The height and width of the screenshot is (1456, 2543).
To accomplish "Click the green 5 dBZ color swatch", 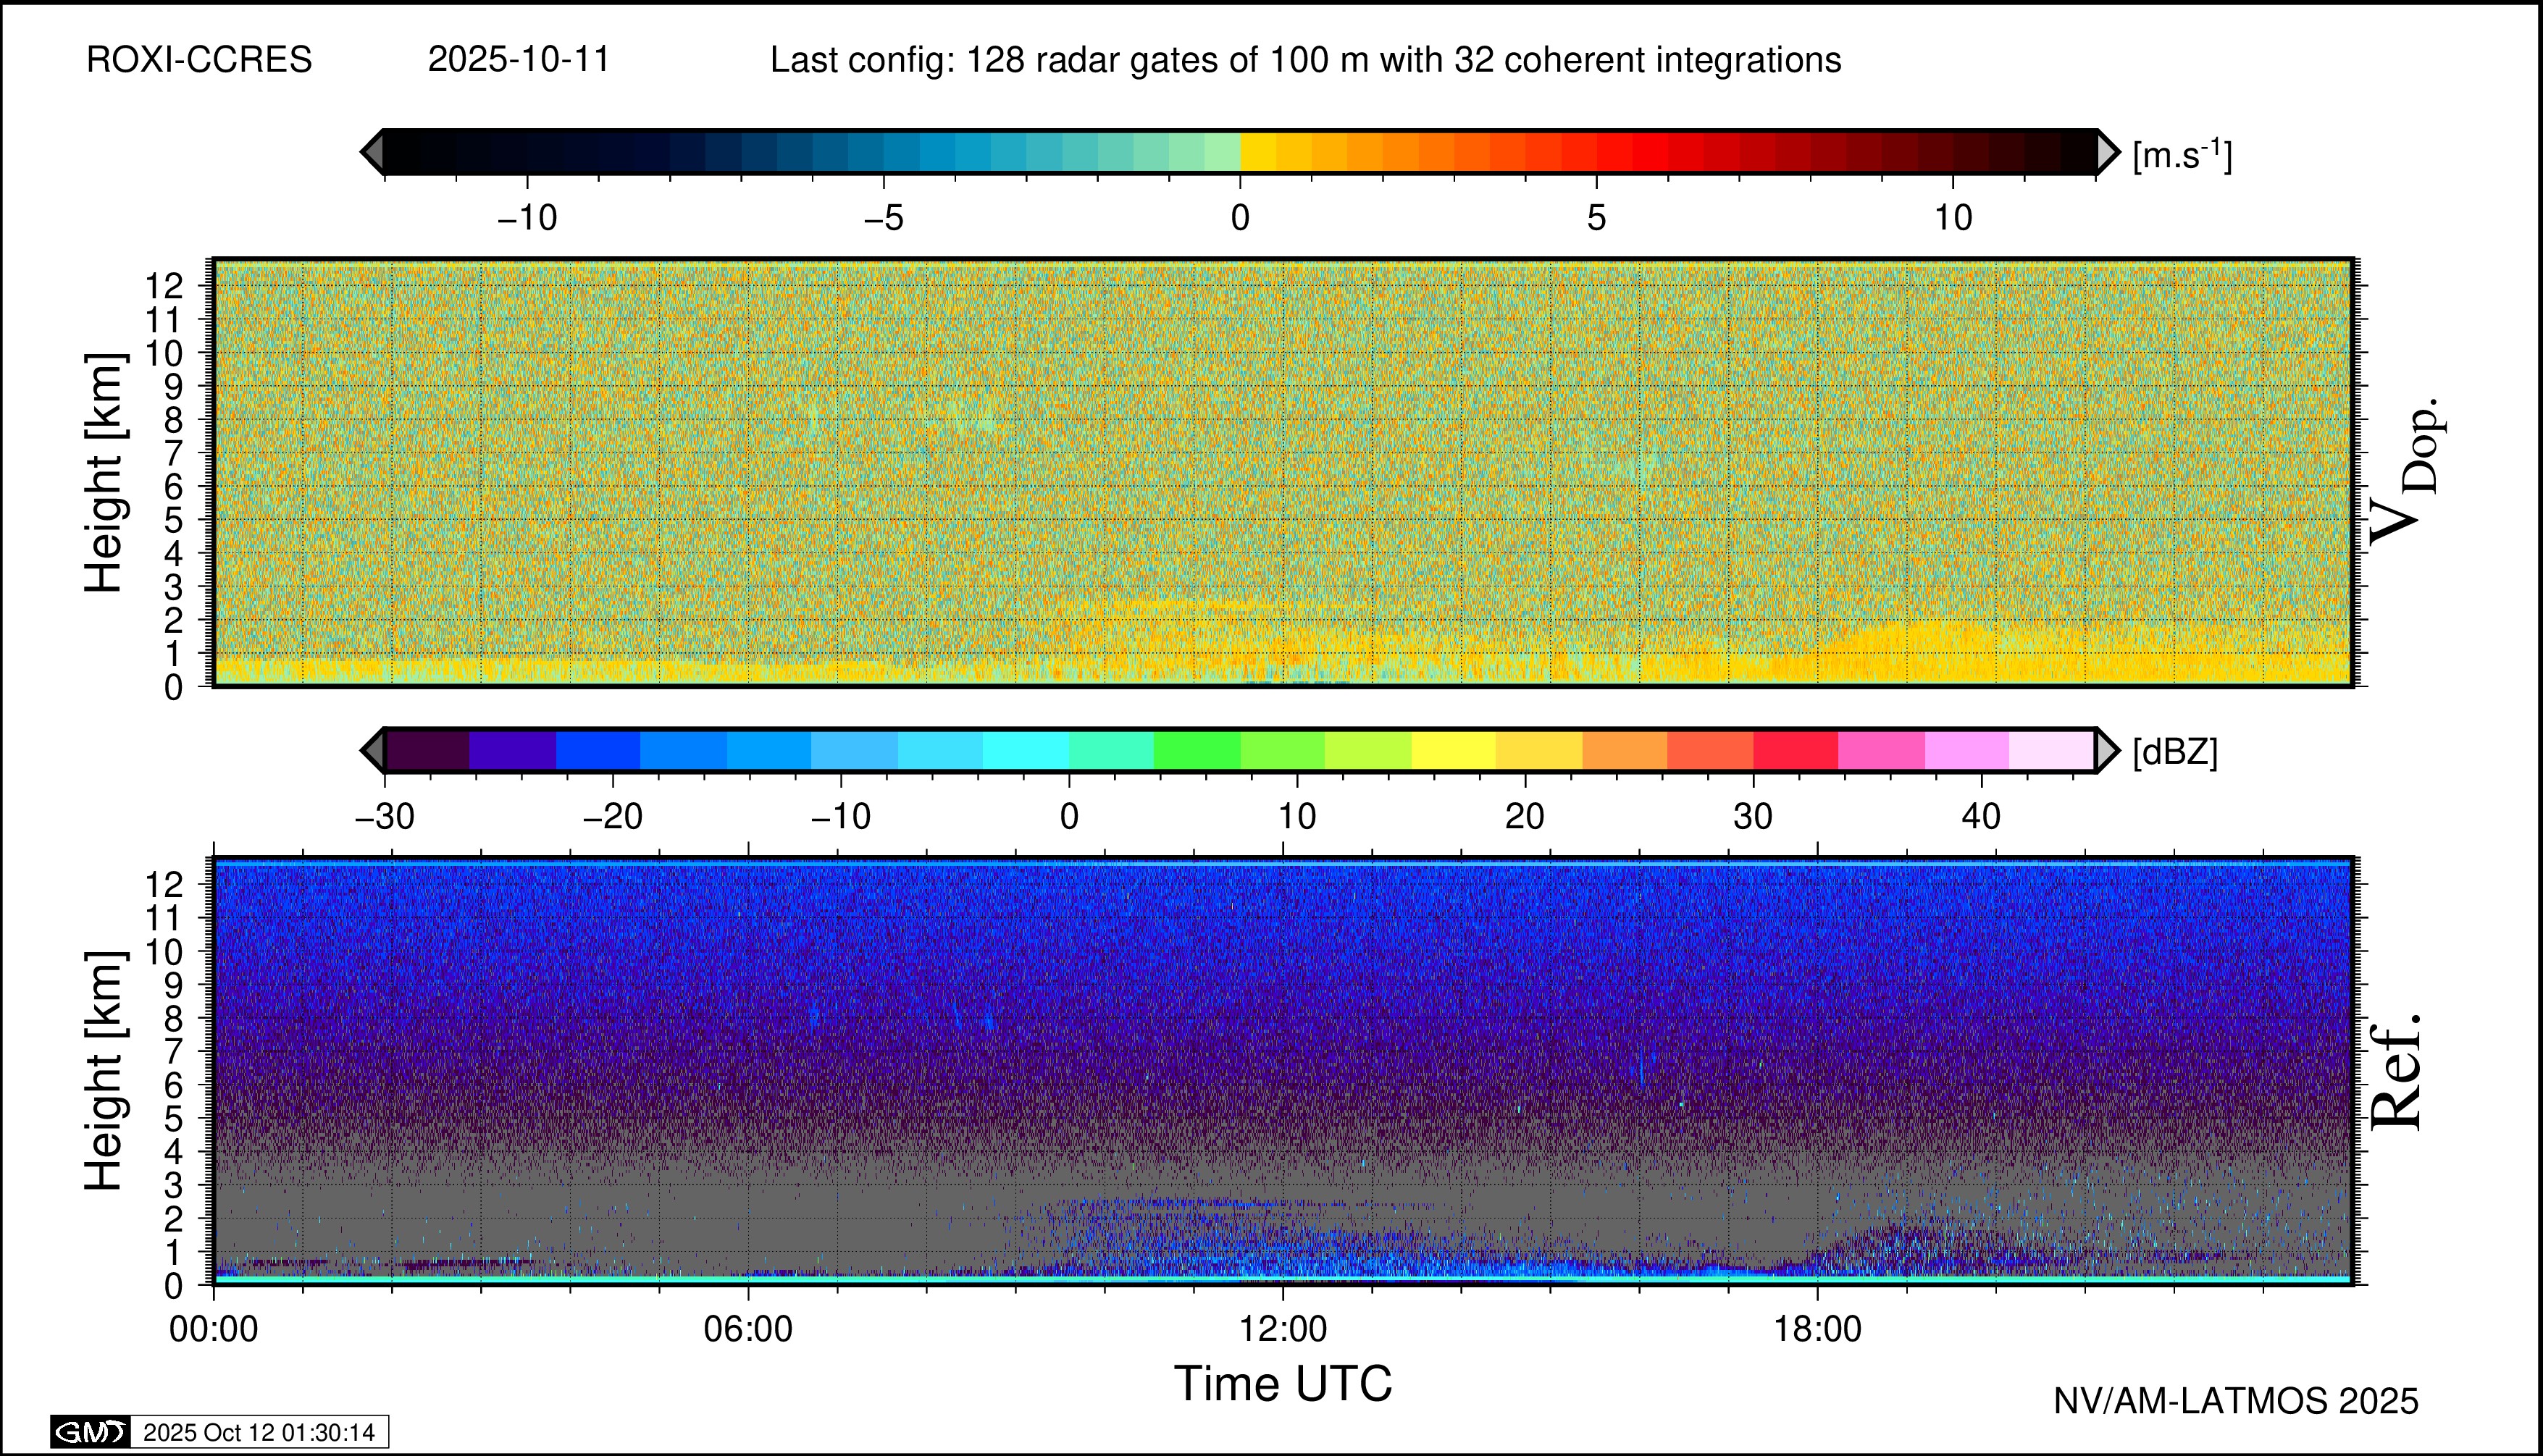I will point(1197,750).
